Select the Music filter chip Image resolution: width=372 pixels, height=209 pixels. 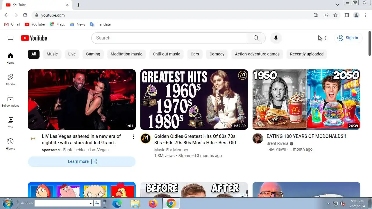pos(52,54)
